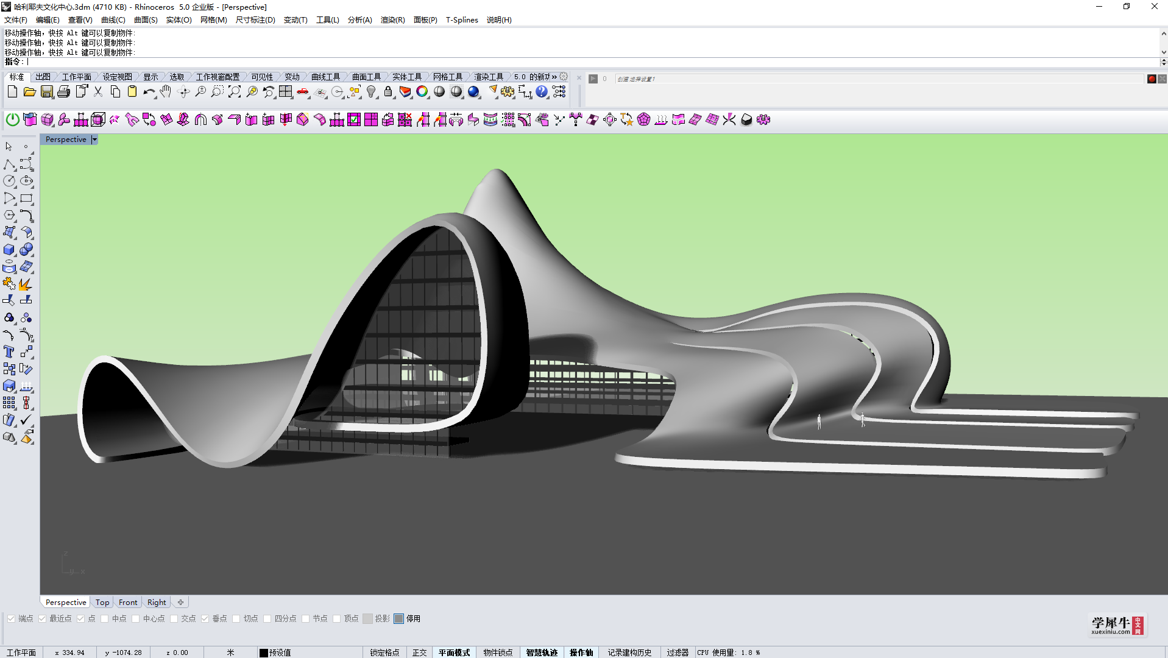Select the Circle tool in left sidebar
The width and height of the screenshot is (1168, 658).
pos(9,181)
